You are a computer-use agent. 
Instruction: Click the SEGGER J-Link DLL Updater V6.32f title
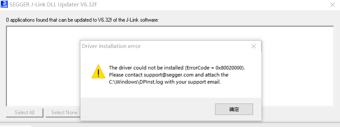pyautogui.click(x=53, y=4)
